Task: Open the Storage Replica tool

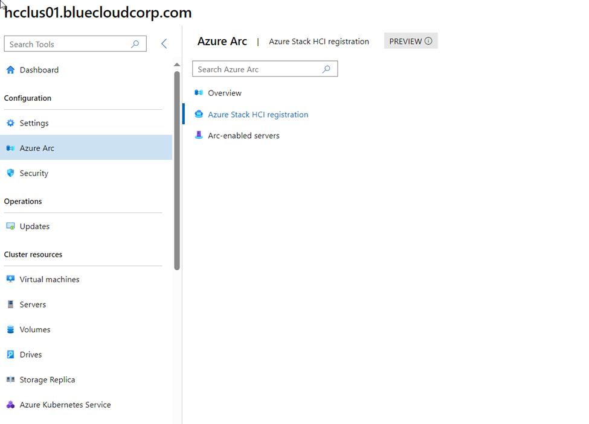Action: [x=86, y=379]
